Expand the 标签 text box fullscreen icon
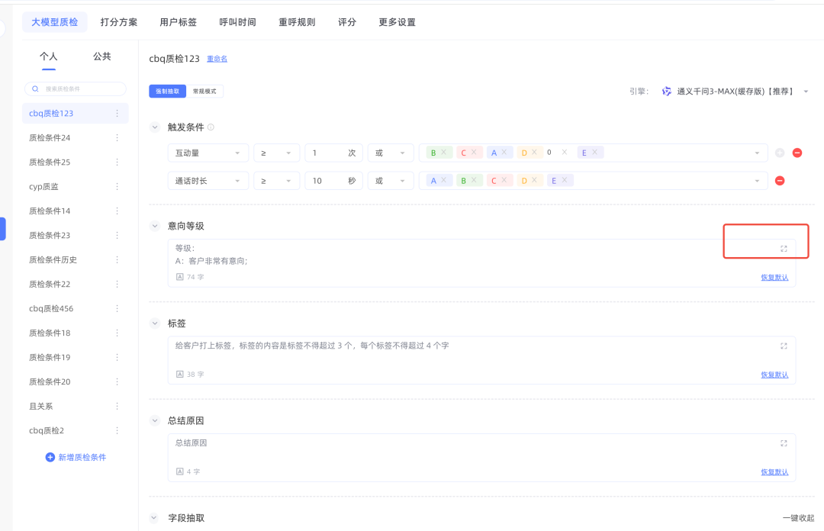Screen dimensions: 824x531 tap(784, 346)
